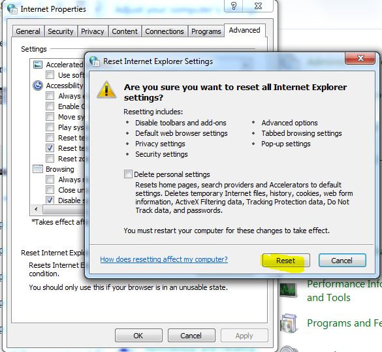
Task: Enable Delete personal settings checkbox
Action: (x=128, y=174)
